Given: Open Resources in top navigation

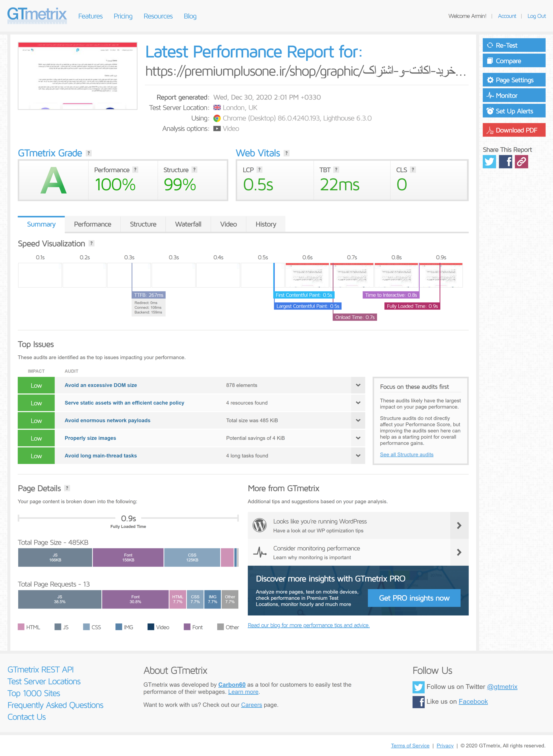Looking at the screenshot, I should tap(158, 16).
